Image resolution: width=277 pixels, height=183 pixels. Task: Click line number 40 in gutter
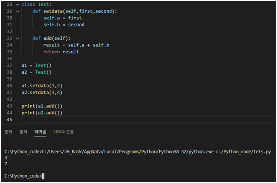pos(9,86)
